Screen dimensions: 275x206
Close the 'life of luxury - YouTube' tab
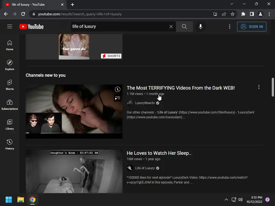[62, 5]
